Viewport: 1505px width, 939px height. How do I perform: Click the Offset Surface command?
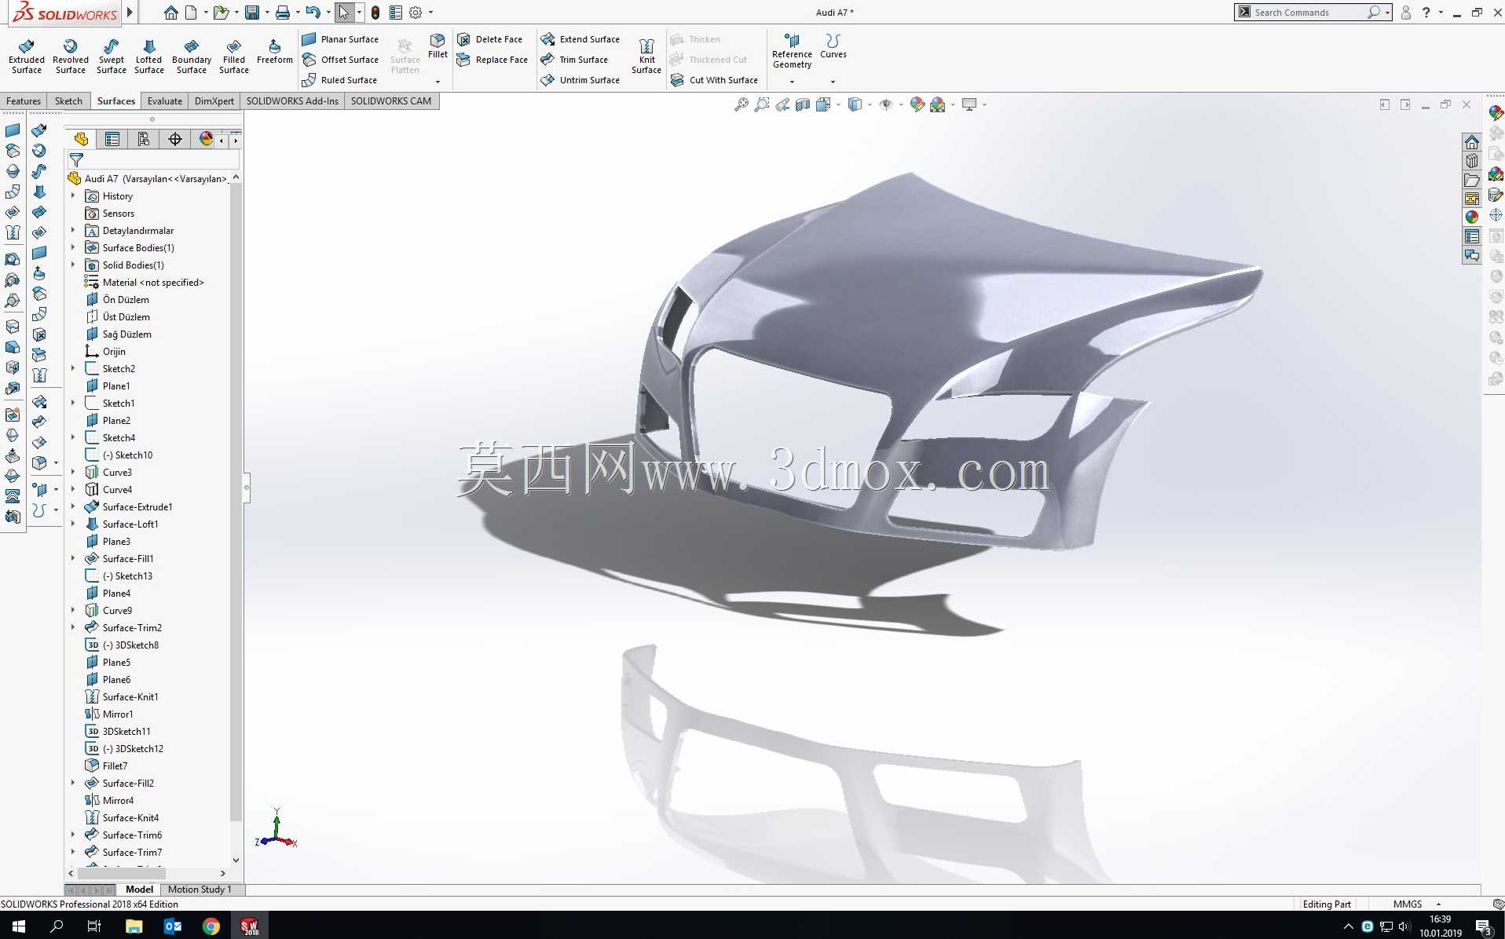(x=340, y=60)
